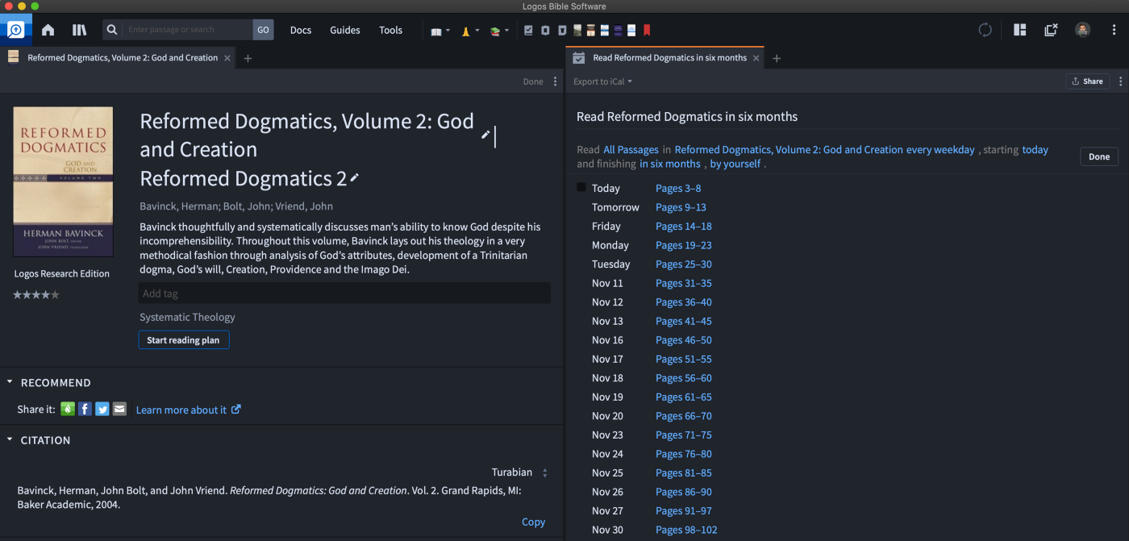Open the checklist shortcut icon in toolbar
1129x541 pixels.
coord(528,30)
